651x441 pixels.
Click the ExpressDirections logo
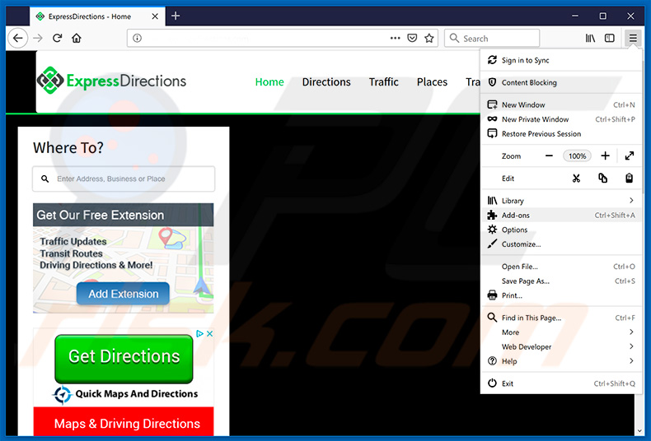pyautogui.click(x=111, y=81)
